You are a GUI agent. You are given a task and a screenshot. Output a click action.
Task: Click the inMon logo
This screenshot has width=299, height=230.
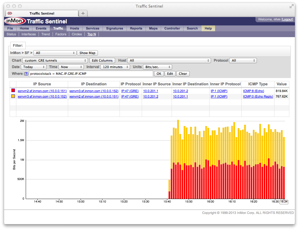(x=15, y=21)
